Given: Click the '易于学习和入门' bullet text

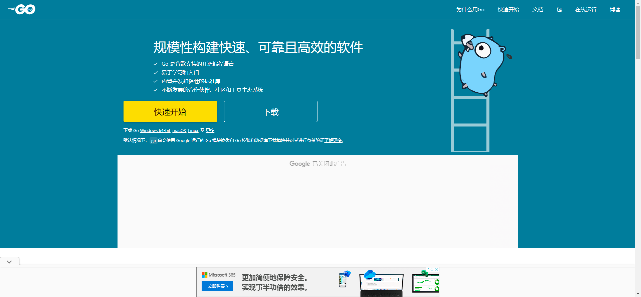Looking at the screenshot, I should pos(180,73).
